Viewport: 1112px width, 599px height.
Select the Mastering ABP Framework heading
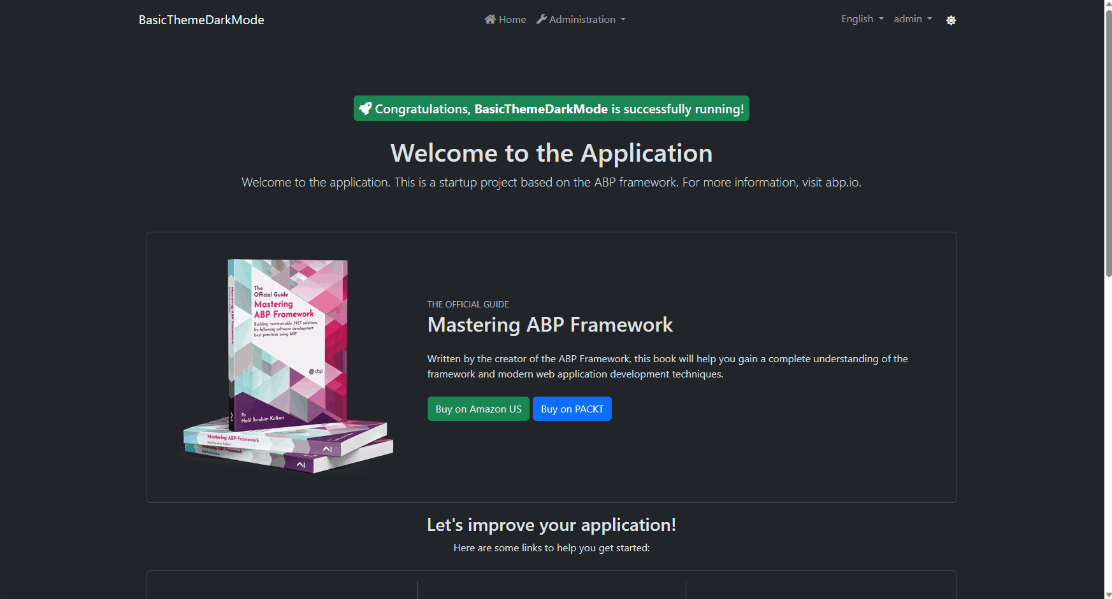point(549,325)
